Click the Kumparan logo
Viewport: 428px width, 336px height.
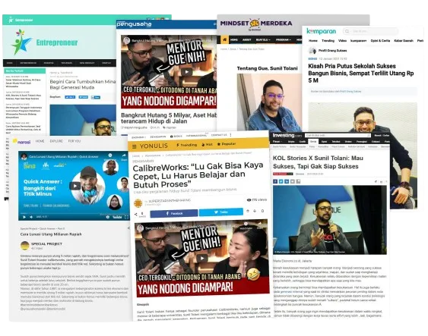click(321, 31)
